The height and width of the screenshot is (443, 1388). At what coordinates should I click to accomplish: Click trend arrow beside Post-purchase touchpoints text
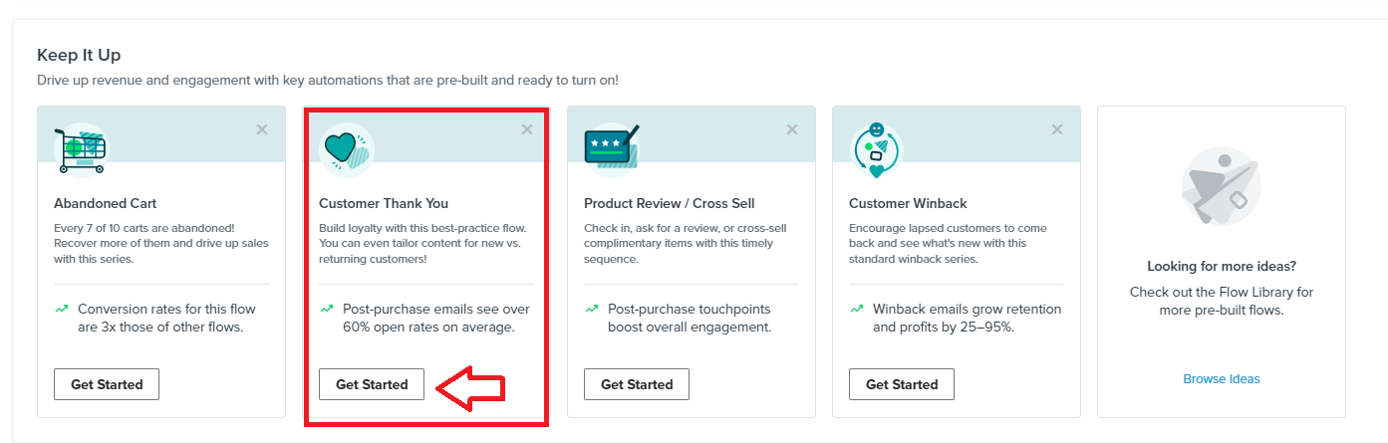point(592,310)
